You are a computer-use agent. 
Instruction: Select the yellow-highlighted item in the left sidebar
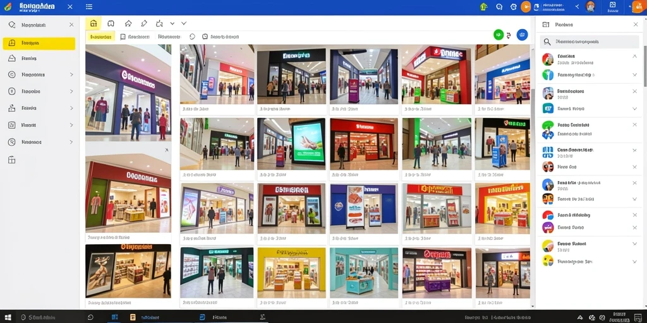(39, 44)
